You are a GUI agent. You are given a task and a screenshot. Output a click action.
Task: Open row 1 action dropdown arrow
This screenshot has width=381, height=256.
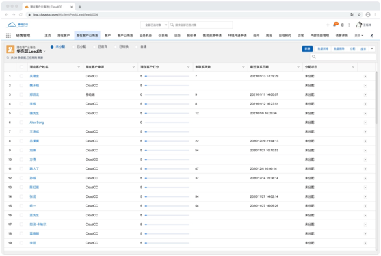click(365, 76)
